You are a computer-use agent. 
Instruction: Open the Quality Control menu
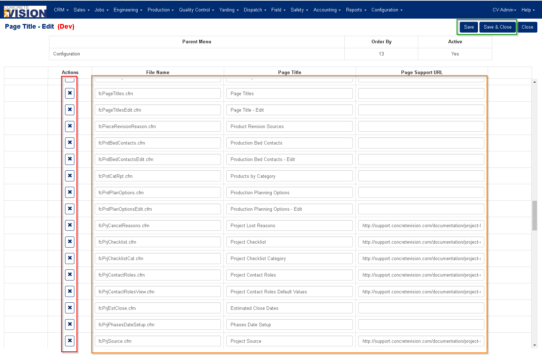[x=196, y=10]
